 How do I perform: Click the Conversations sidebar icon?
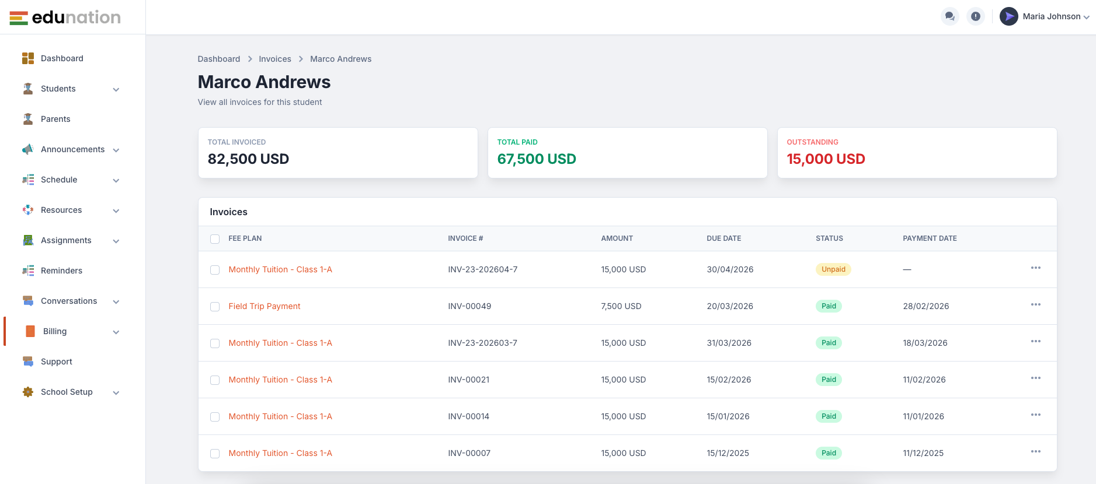tap(28, 301)
